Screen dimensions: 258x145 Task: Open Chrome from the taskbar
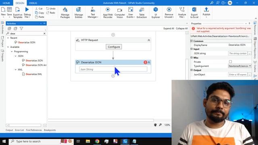tap(97, 141)
